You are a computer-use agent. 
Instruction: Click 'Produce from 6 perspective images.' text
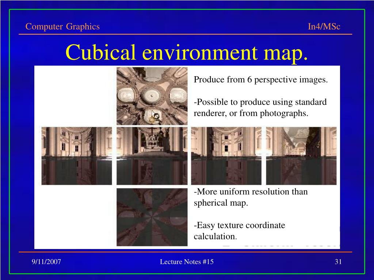point(261,79)
